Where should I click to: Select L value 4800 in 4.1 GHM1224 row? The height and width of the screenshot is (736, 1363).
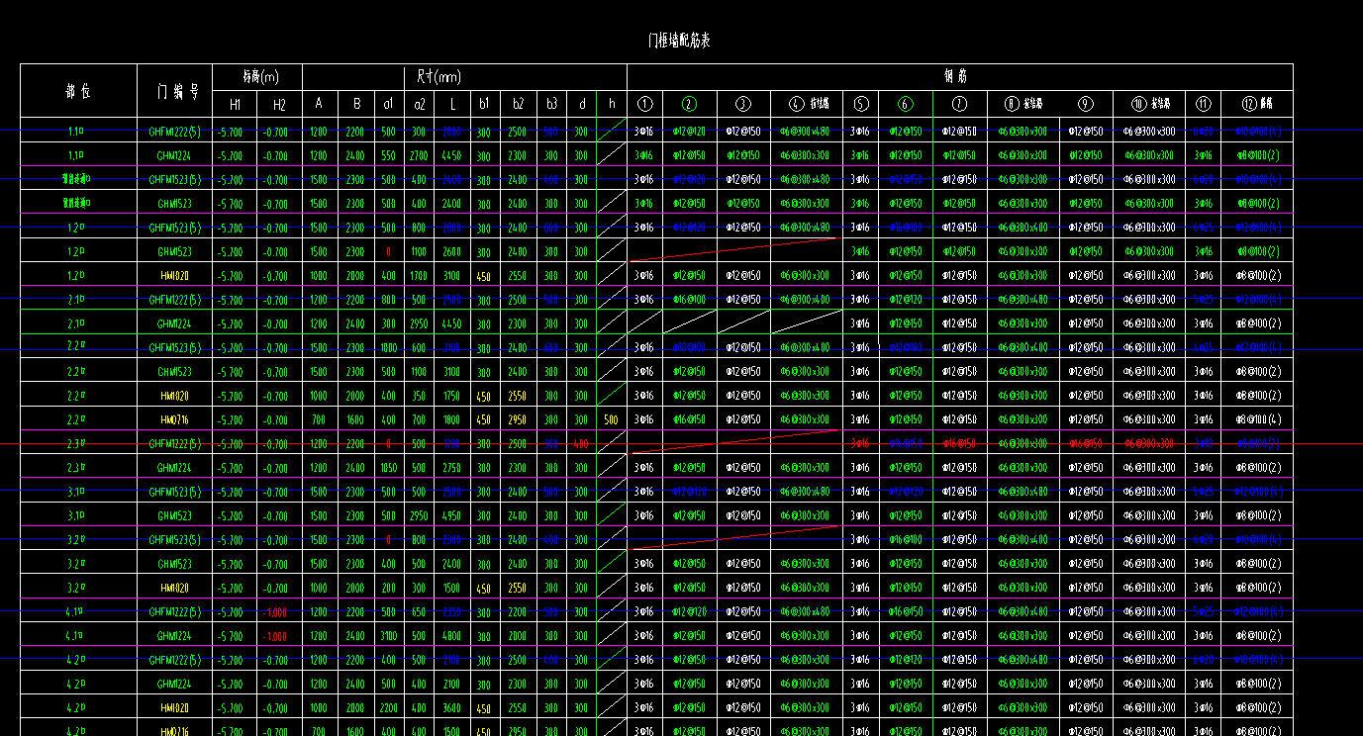tap(451, 636)
